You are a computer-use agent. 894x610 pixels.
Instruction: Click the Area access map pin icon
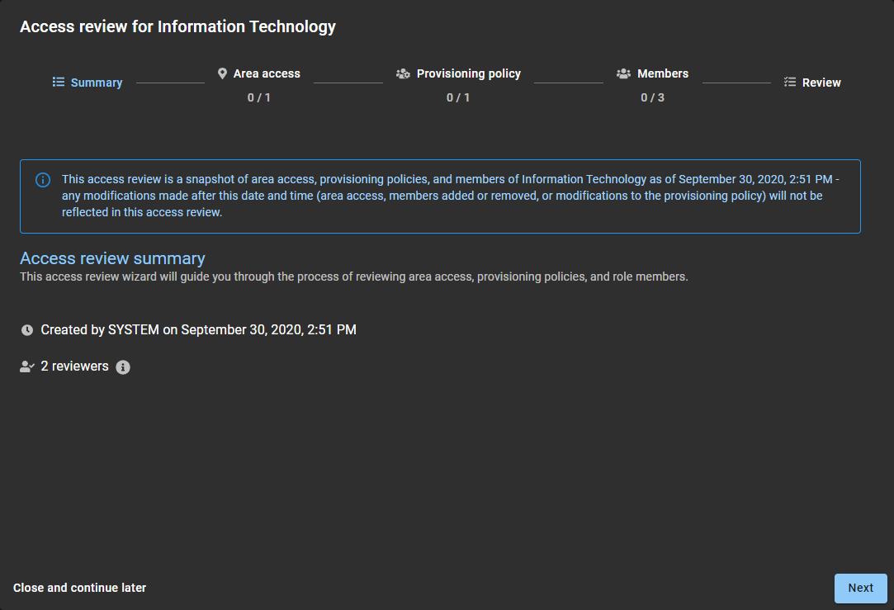222,73
